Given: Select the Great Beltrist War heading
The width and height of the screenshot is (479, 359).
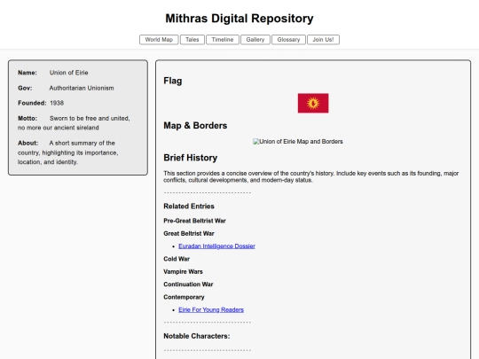Looking at the screenshot, I should (x=189, y=233).
